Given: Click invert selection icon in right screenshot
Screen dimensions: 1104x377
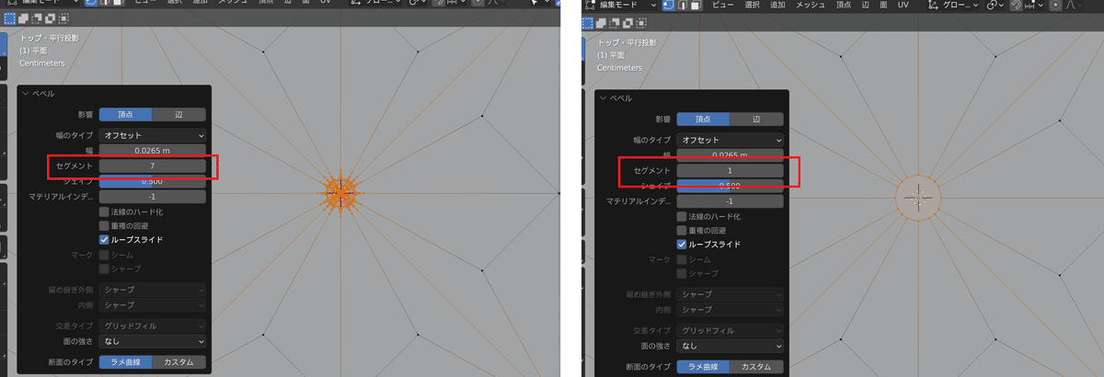Looking at the screenshot, I should coord(628,22).
